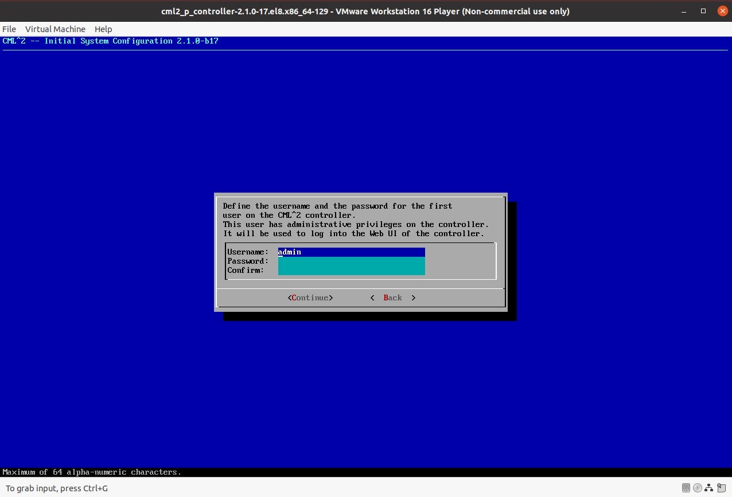
Task: Focus the Password input field
Action: tap(351, 261)
